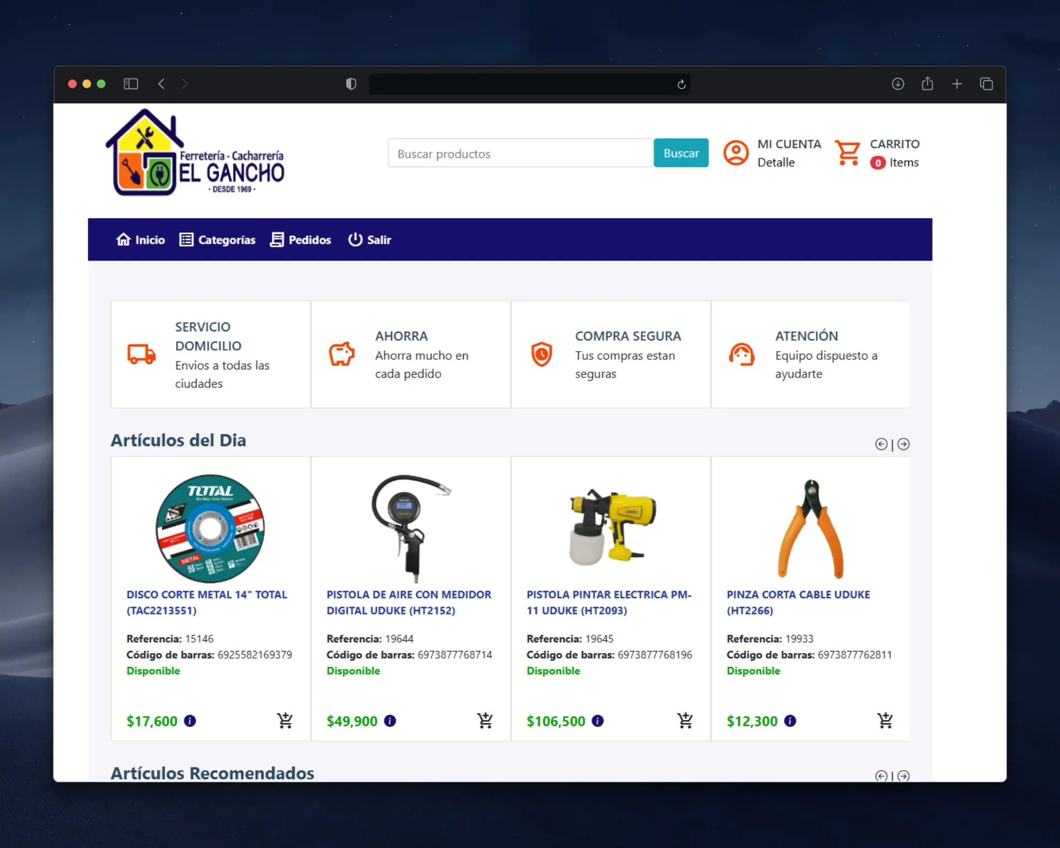Open PISTOLA DE AIRE CON MEDIDOR title

coord(409,602)
